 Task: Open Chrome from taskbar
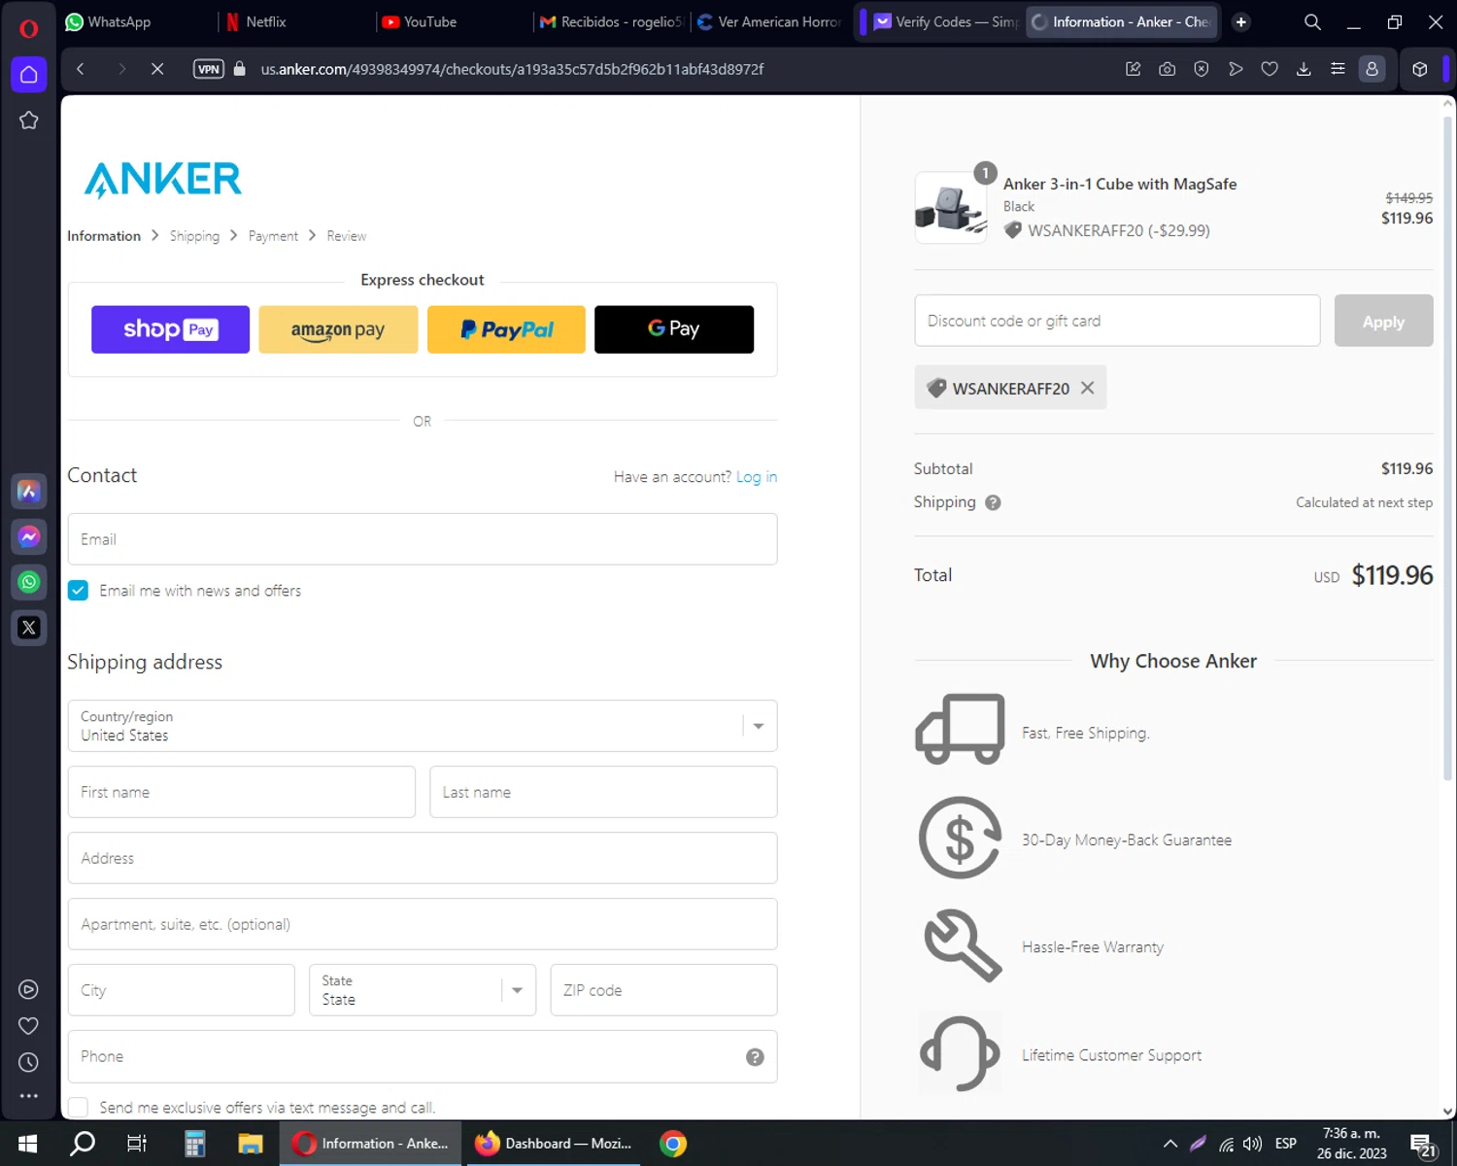673,1144
